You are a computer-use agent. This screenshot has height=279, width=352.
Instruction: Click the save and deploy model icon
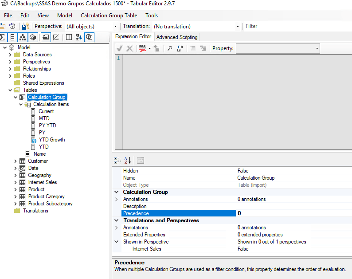(25, 26)
